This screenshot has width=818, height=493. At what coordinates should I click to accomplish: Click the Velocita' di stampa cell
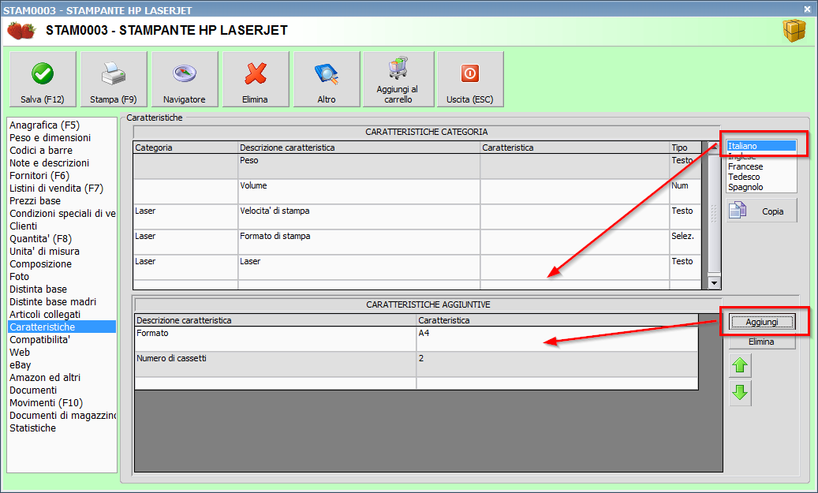[x=359, y=216]
